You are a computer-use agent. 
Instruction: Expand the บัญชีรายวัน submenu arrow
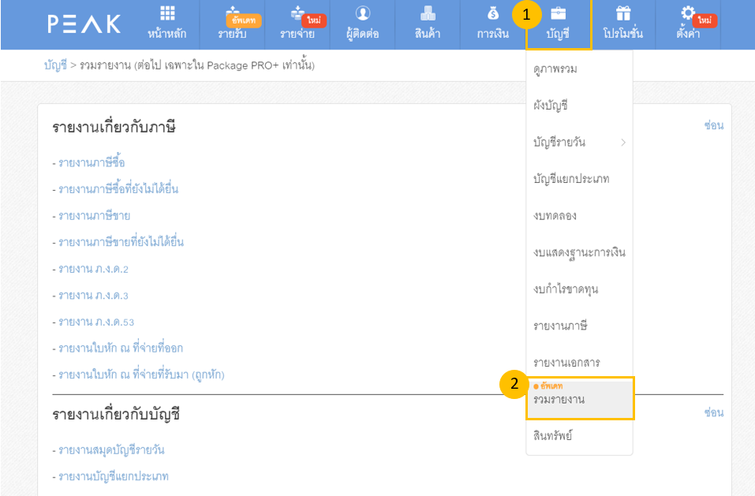click(622, 143)
